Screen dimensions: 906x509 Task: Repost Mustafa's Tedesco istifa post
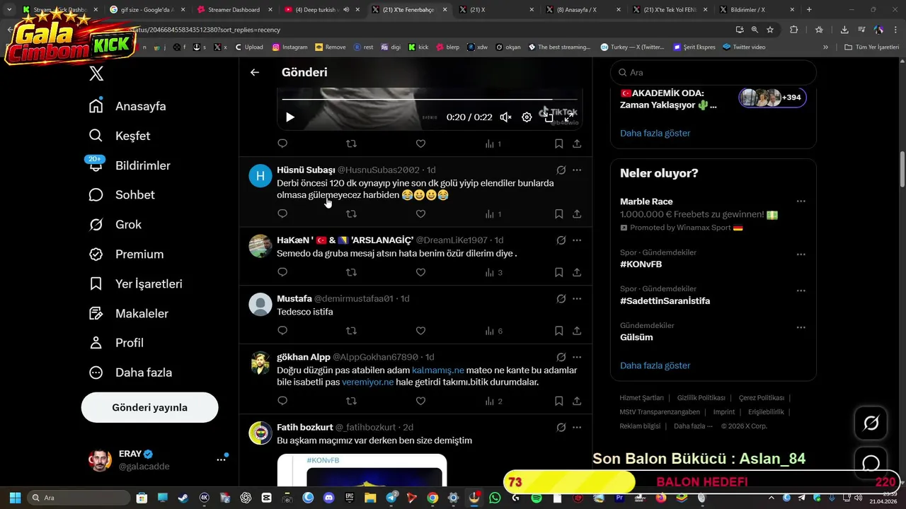(351, 331)
